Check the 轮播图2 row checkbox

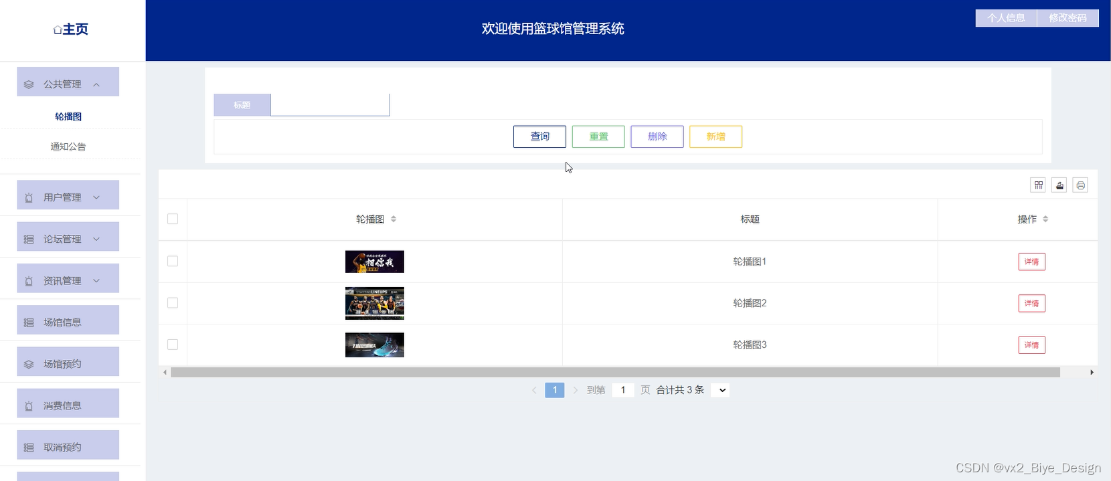pyautogui.click(x=173, y=302)
